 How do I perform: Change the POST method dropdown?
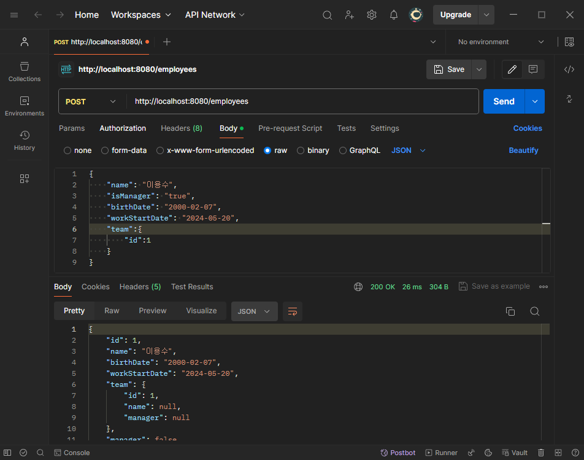point(91,101)
